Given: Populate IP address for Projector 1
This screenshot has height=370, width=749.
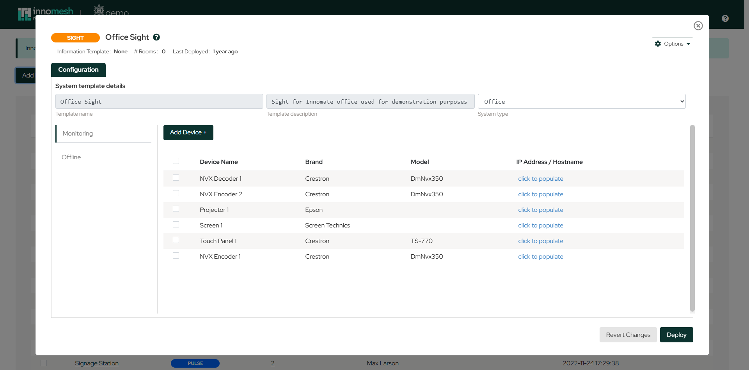Looking at the screenshot, I should 541,210.
